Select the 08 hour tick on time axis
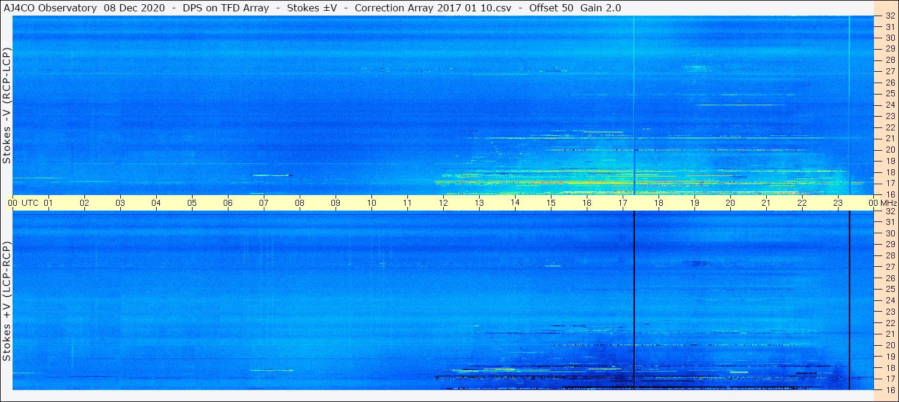Image resolution: width=899 pixels, height=402 pixels. pyautogui.click(x=300, y=203)
